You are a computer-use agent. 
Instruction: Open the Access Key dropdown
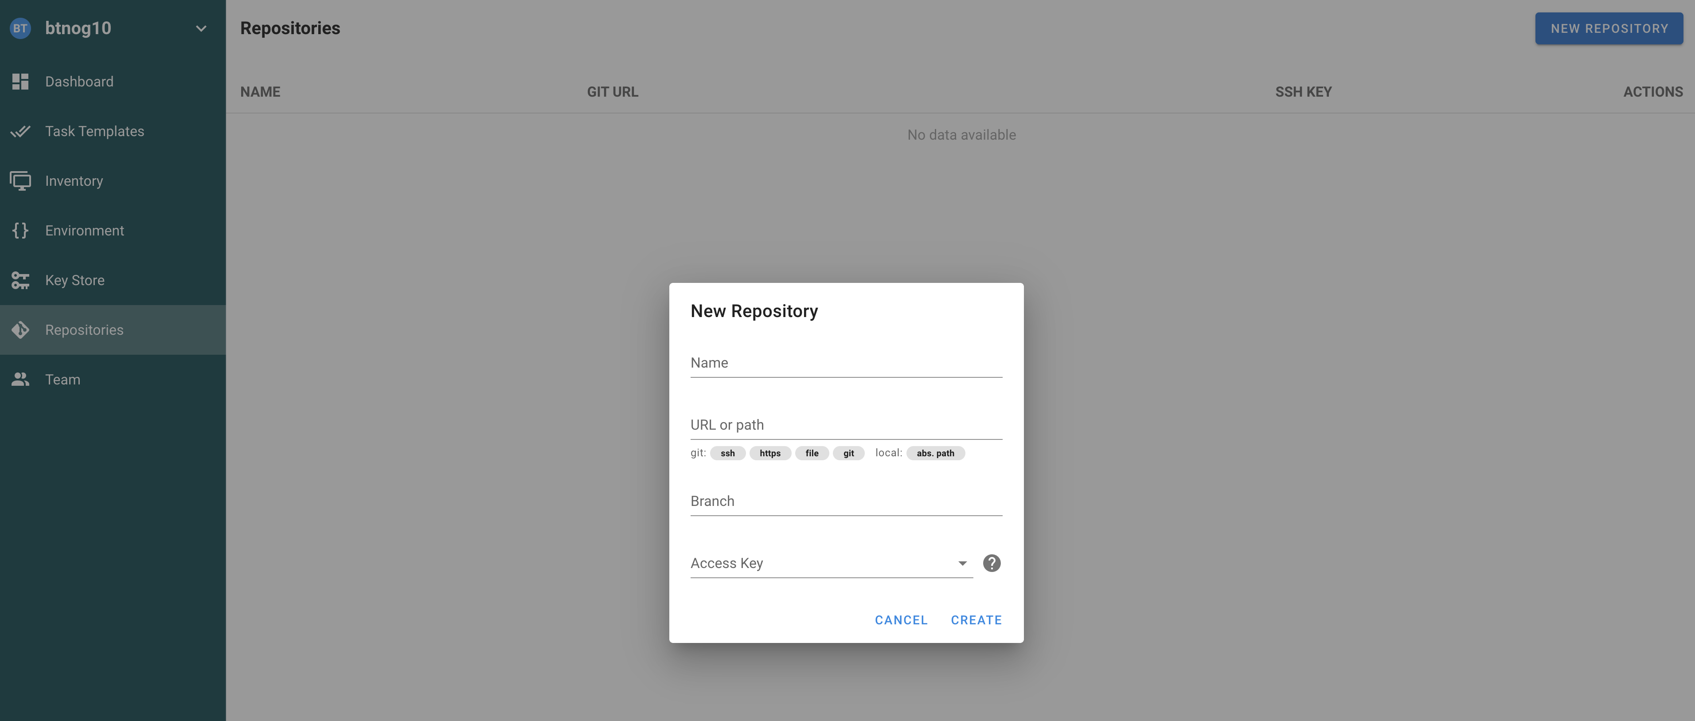(x=832, y=563)
